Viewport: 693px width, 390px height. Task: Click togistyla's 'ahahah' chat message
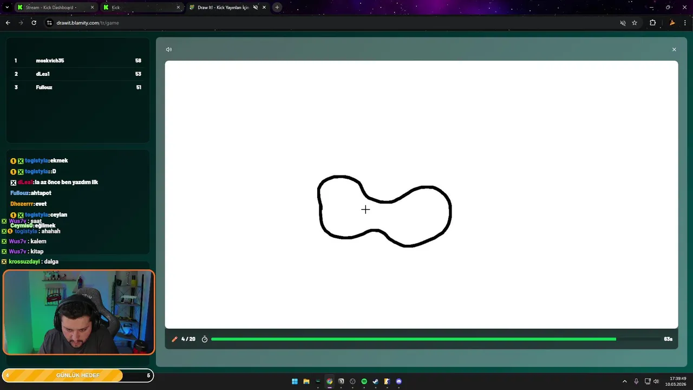click(x=51, y=231)
